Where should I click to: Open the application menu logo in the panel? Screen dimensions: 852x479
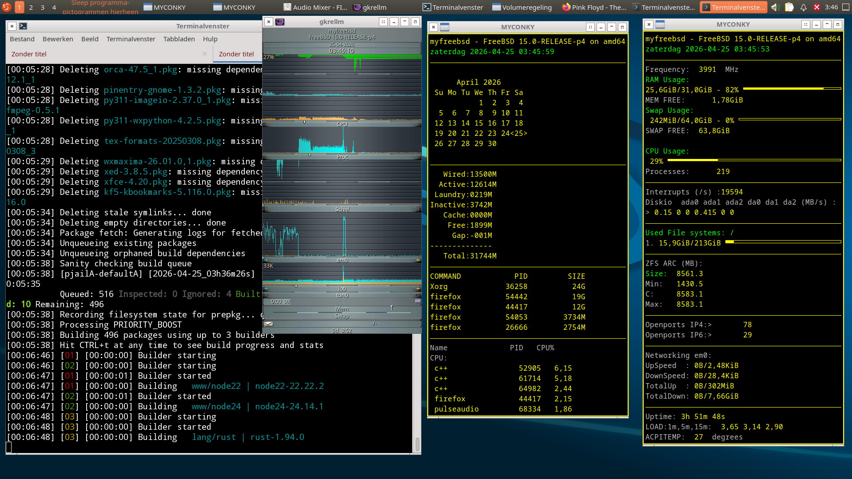point(6,7)
